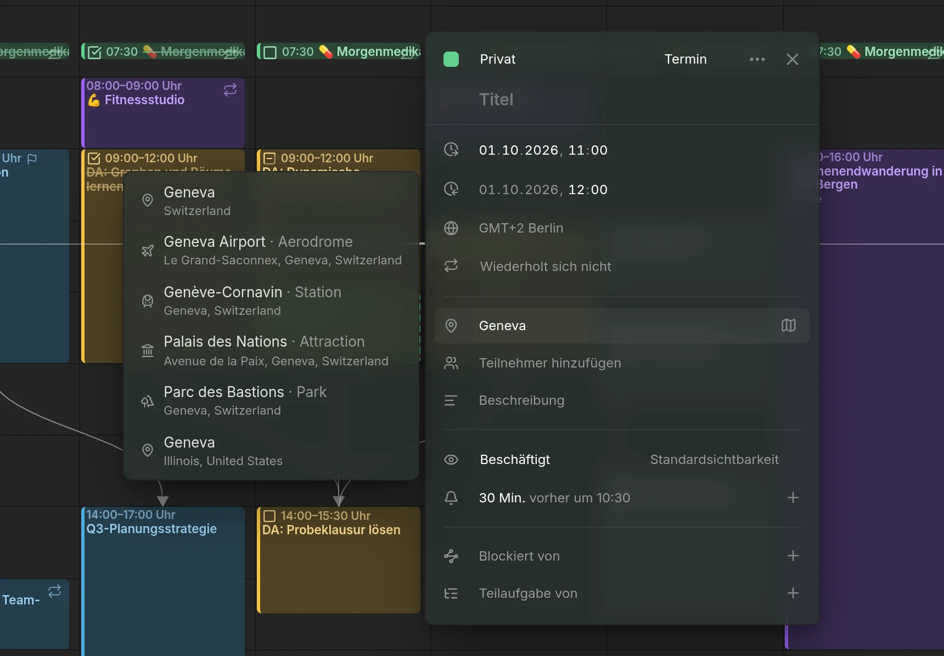Close the event details panel
The image size is (944, 656).
point(792,59)
